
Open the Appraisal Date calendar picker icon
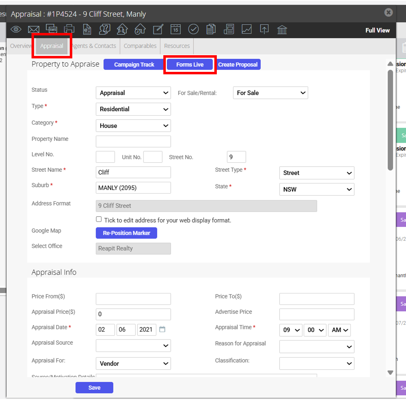(x=162, y=329)
